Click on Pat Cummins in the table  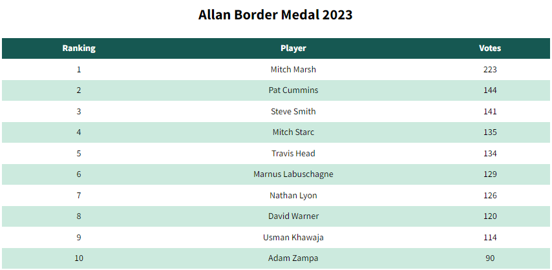click(x=293, y=90)
